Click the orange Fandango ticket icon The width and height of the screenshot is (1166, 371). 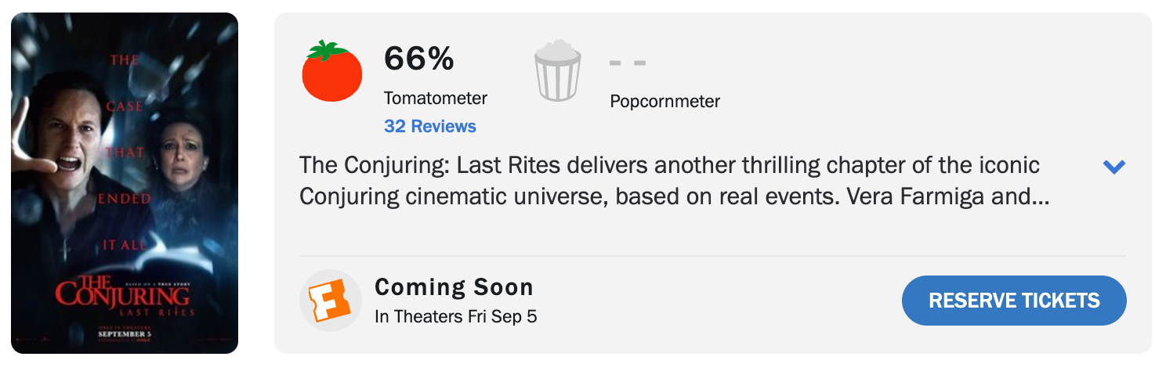click(330, 301)
